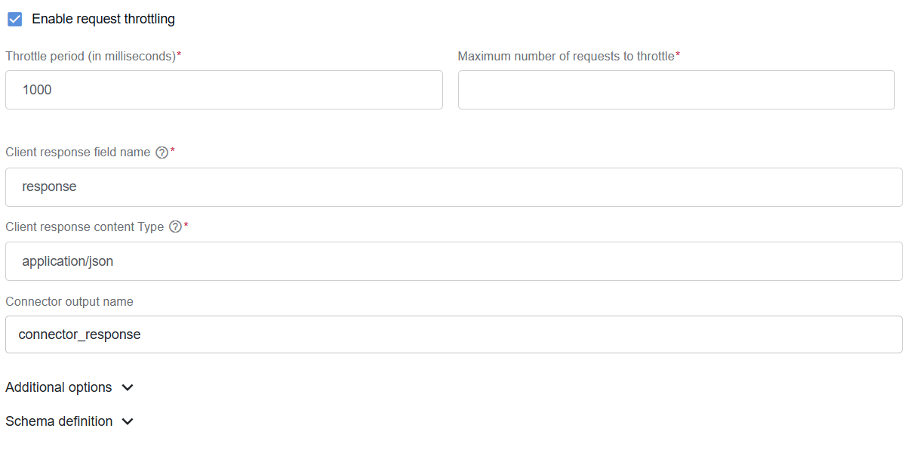Click the Throttle period (in milliseconds) label
The width and height of the screenshot is (923, 450).
click(91, 57)
